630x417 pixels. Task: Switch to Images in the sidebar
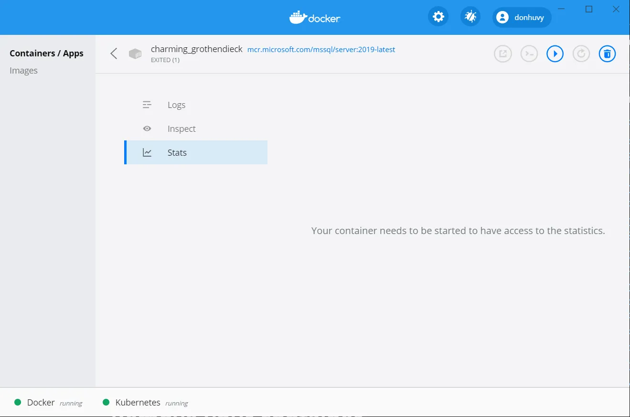[x=24, y=71]
